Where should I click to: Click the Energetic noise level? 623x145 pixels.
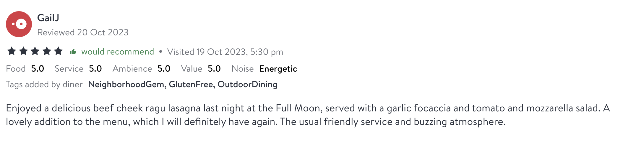[278, 69]
